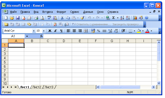Click the AutoSum sigma icon
The image size is (165, 98).
pyautogui.click(x=113, y=18)
